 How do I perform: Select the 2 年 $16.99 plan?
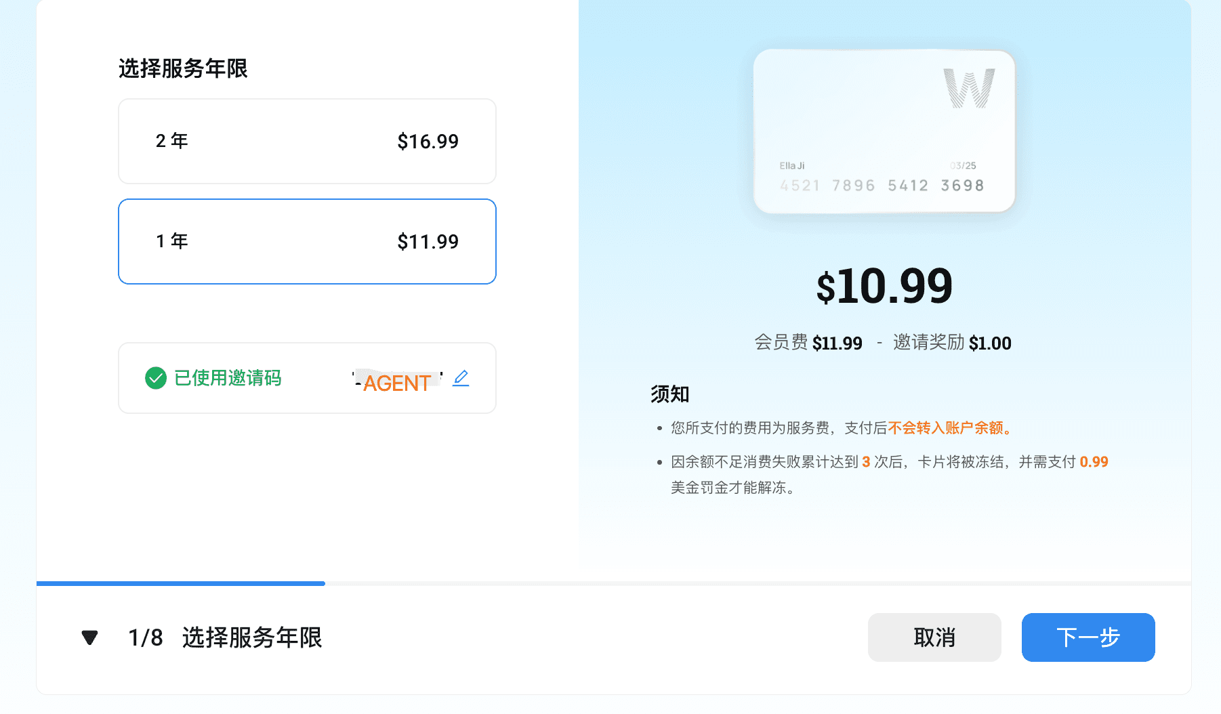click(x=307, y=141)
